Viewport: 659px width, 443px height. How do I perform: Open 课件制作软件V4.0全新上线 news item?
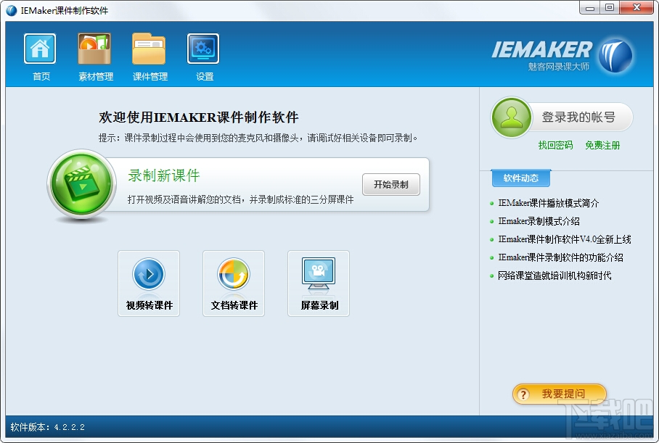click(565, 239)
